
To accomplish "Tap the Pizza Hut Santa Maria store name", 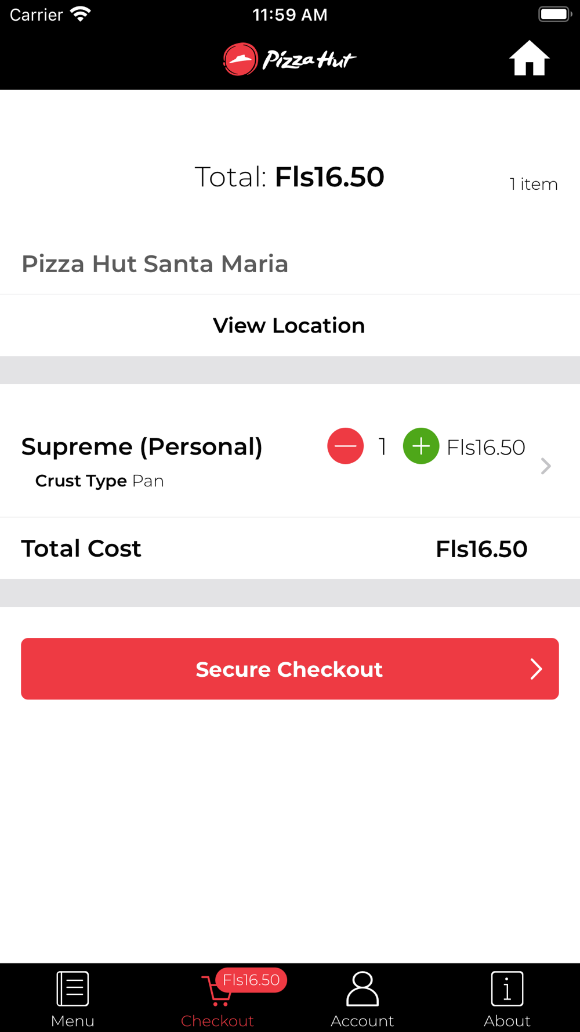I will (155, 264).
